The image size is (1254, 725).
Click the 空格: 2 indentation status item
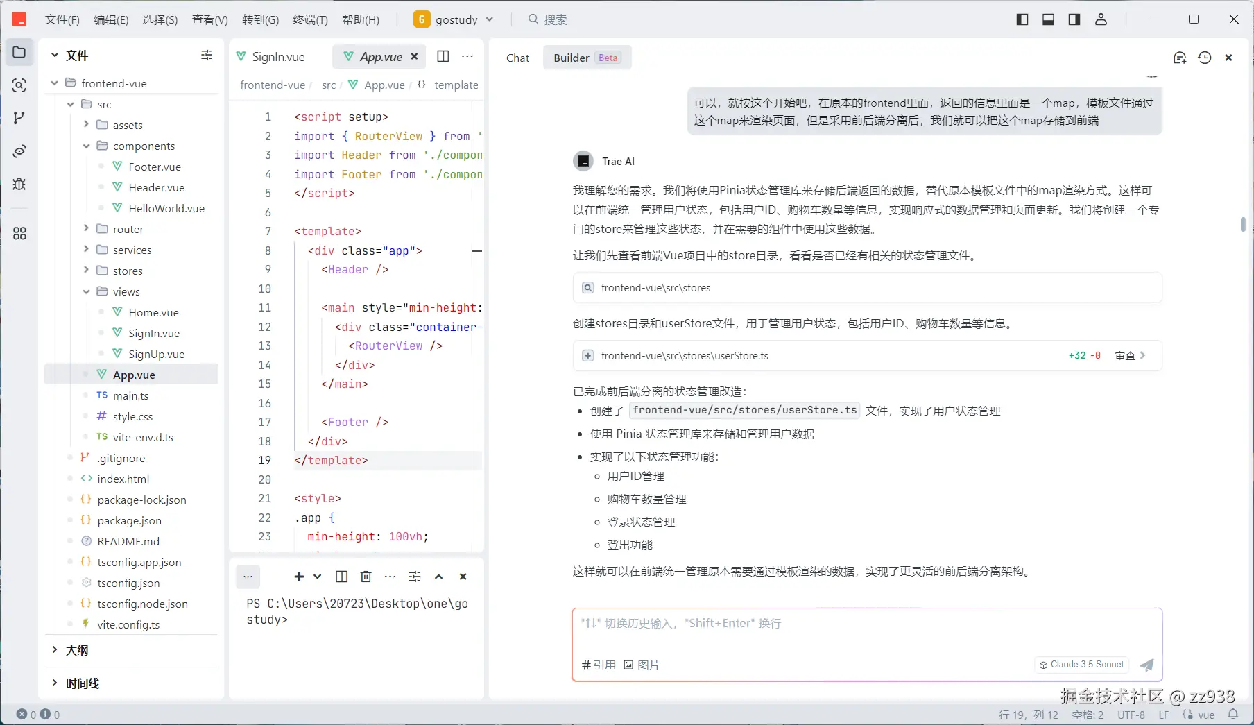(x=1088, y=715)
